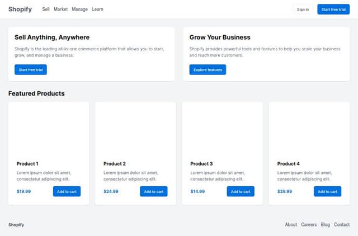Click the $29.99 price
The image size is (358, 236).
click(285, 191)
